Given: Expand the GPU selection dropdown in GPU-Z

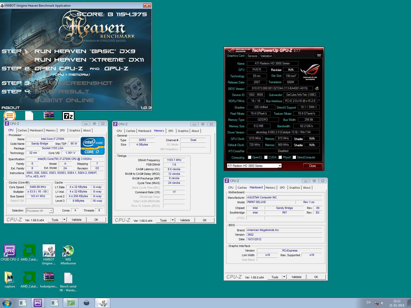Looking at the screenshot, I should (279, 166).
